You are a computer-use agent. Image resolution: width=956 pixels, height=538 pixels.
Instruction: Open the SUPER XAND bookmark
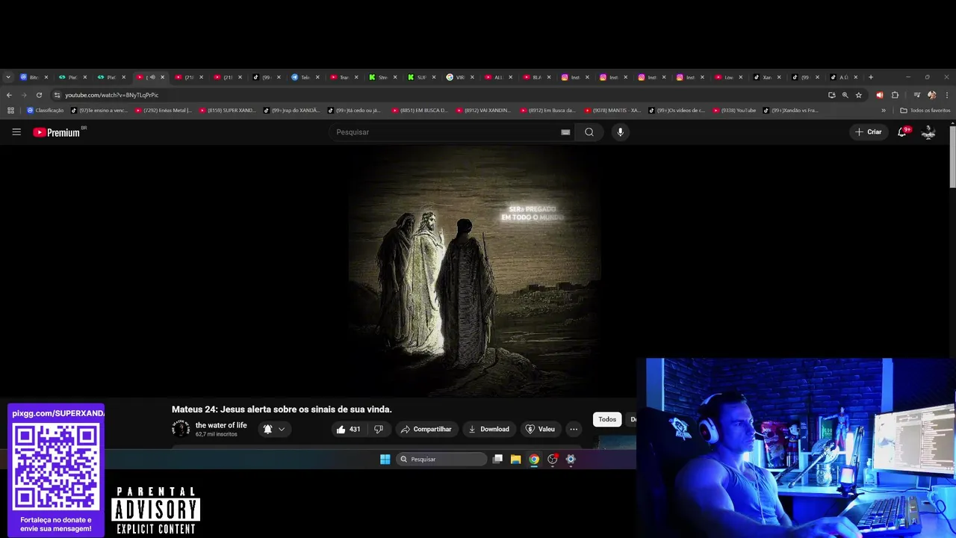coord(227,111)
